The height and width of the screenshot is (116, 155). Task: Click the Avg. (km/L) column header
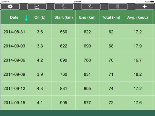(138, 17)
